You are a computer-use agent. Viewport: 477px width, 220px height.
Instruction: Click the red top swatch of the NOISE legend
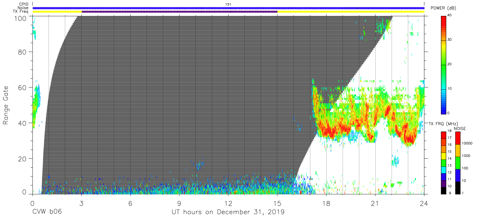coord(458,138)
